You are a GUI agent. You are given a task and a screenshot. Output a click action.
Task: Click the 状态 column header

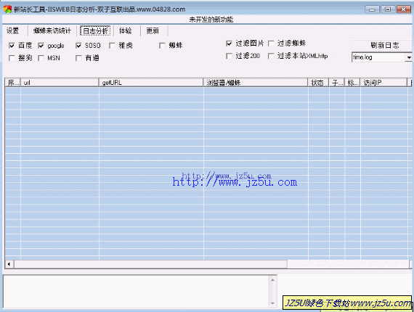click(x=318, y=83)
